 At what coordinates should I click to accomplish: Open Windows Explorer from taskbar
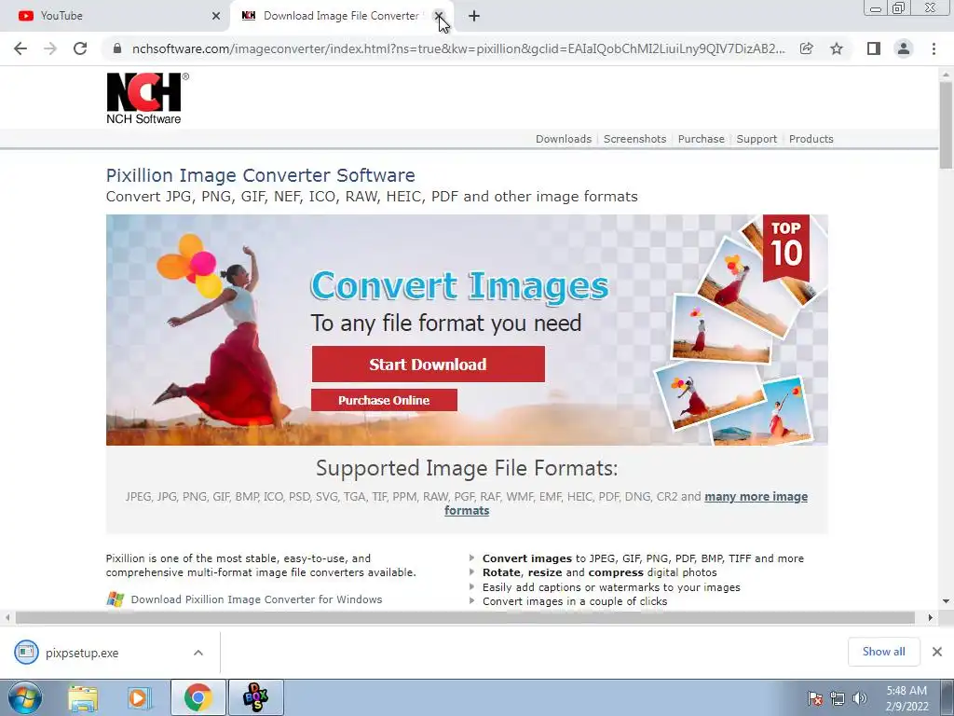tap(83, 697)
